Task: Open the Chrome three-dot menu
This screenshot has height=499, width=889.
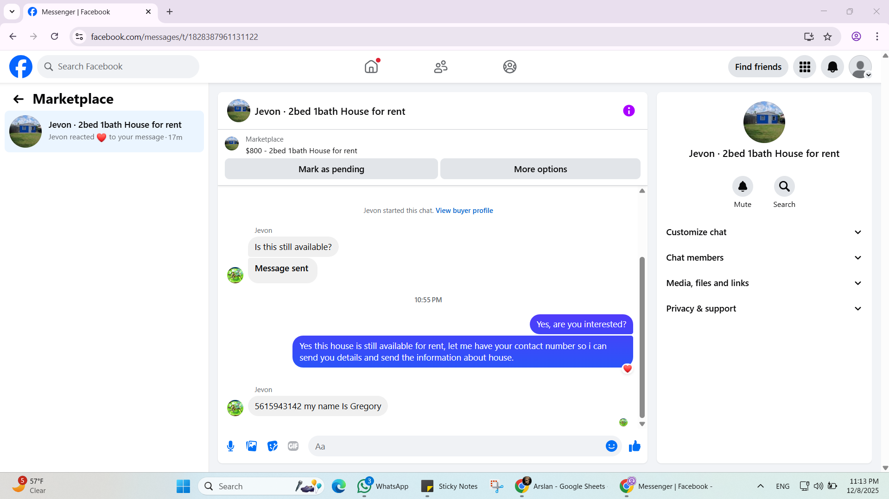Action: pyautogui.click(x=877, y=37)
